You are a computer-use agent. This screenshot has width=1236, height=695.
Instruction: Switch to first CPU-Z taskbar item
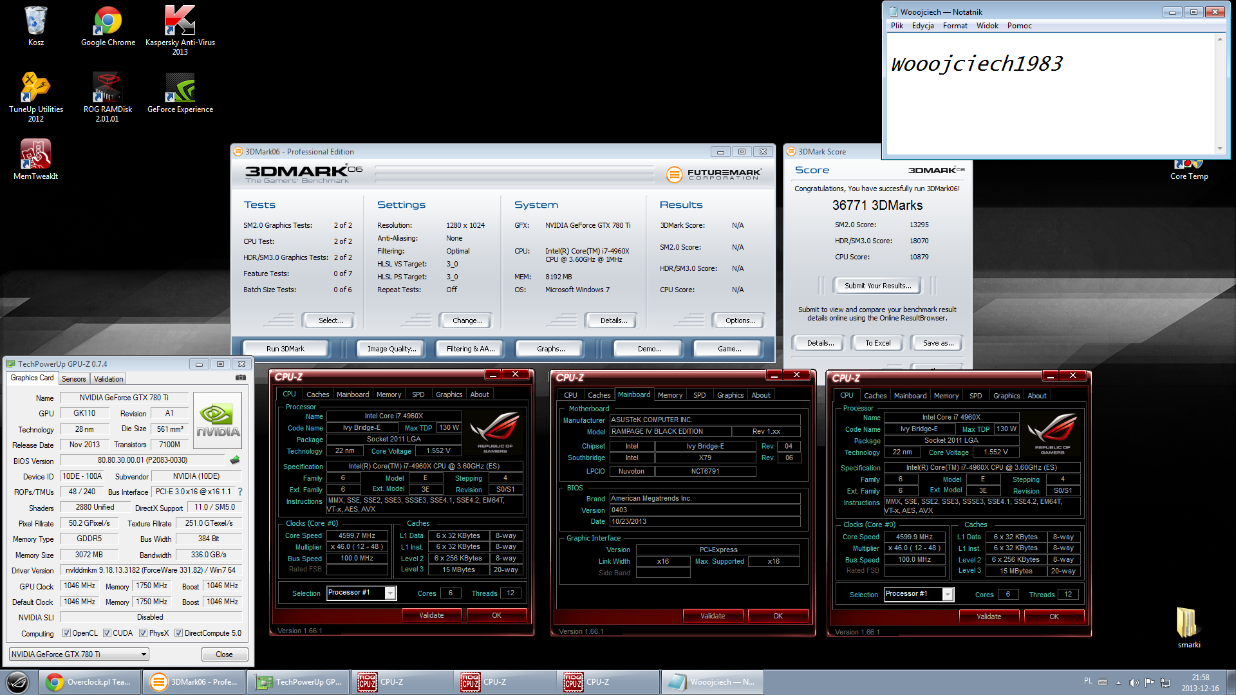pos(402,682)
